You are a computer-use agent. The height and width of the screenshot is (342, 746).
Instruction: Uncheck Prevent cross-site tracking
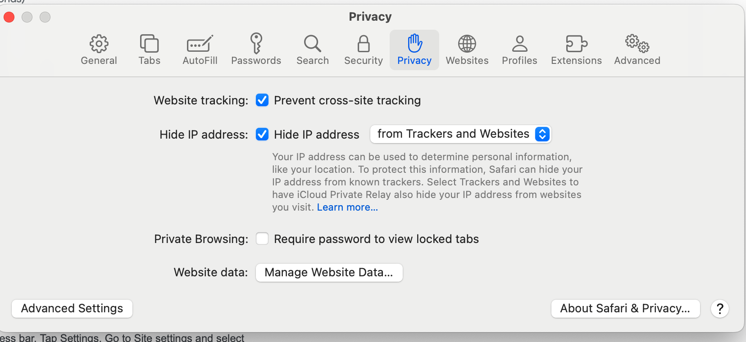(262, 100)
